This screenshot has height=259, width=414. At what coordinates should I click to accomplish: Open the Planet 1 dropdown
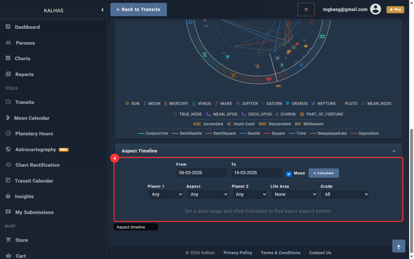pos(166,194)
